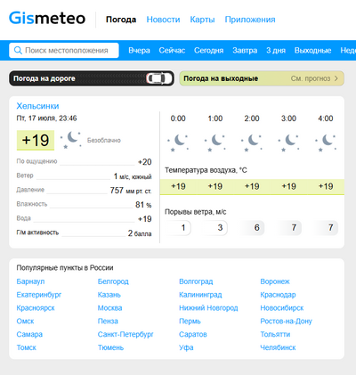Focus the Поиск местоположения search field
The image size is (356, 375).
[64, 50]
